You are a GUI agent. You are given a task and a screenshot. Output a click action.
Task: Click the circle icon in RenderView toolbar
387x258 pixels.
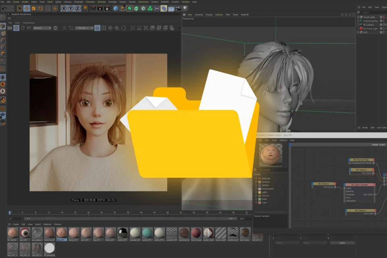pyautogui.click(x=124, y=28)
